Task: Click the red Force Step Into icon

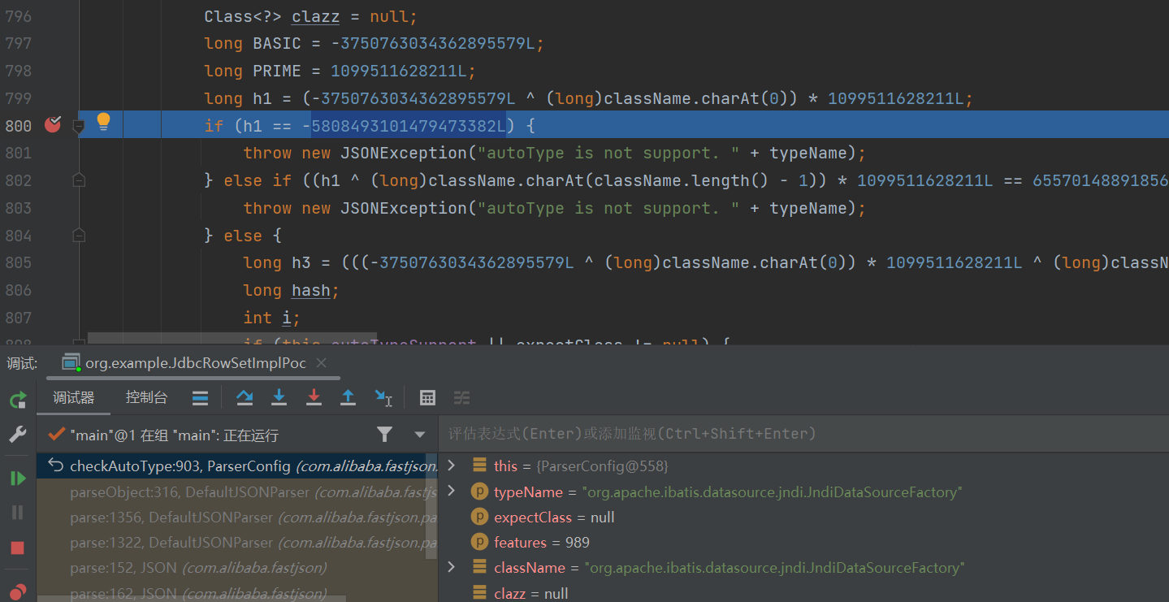Action: 314,397
